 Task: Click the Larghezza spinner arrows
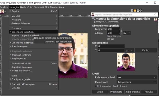coord(119,29)
